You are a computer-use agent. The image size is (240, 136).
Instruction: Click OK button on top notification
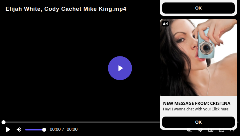[198, 8]
